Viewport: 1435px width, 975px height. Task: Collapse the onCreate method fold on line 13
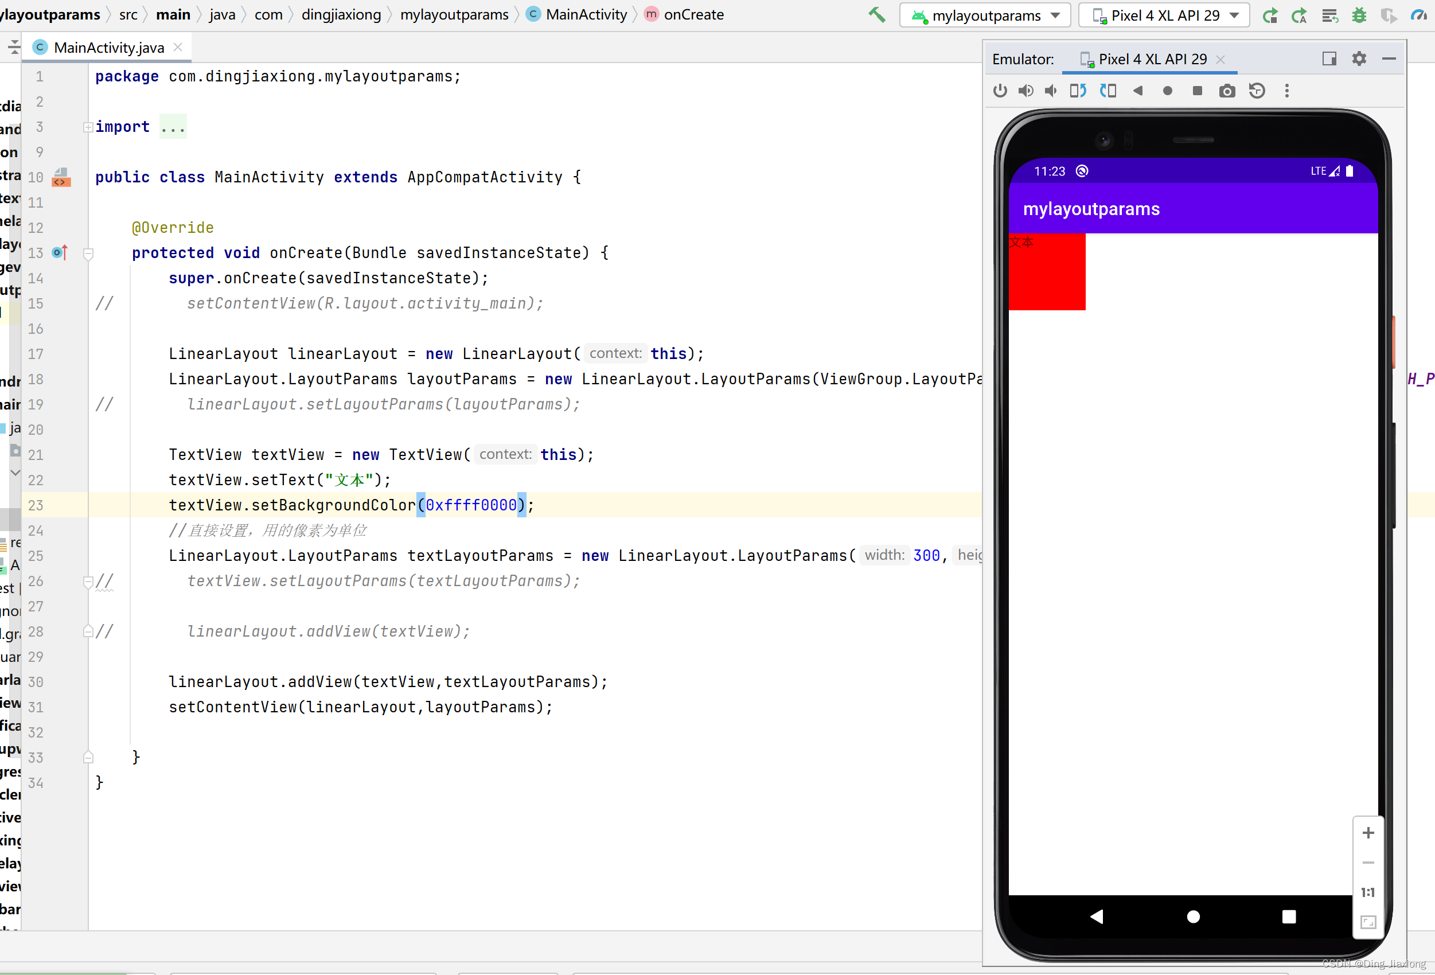pyautogui.click(x=88, y=253)
